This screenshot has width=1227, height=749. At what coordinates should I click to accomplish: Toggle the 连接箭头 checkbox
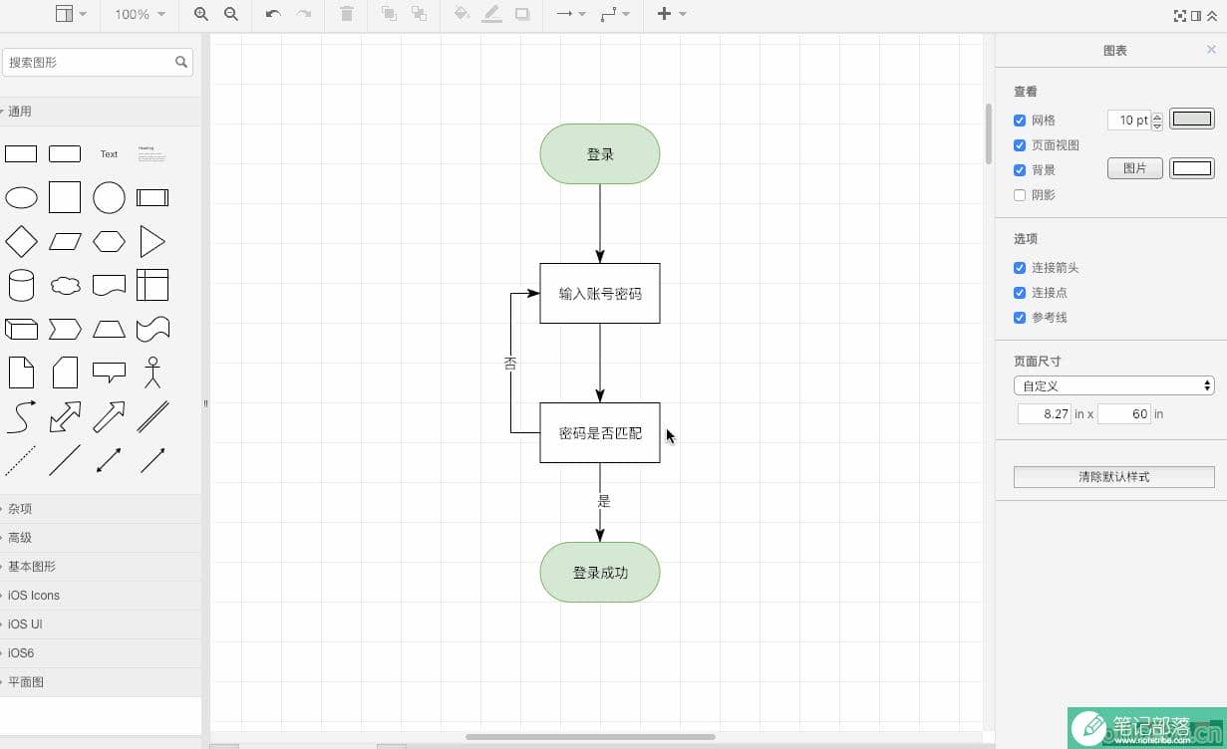point(1020,268)
